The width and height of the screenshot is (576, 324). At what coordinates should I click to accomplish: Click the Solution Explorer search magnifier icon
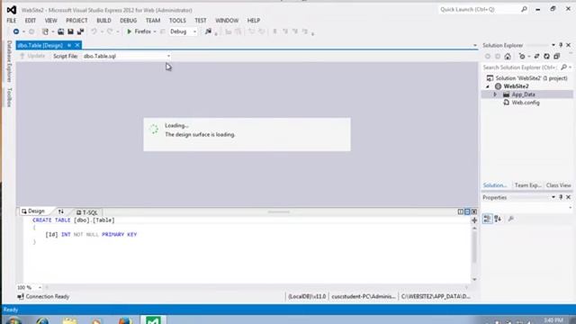coord(563,67)
